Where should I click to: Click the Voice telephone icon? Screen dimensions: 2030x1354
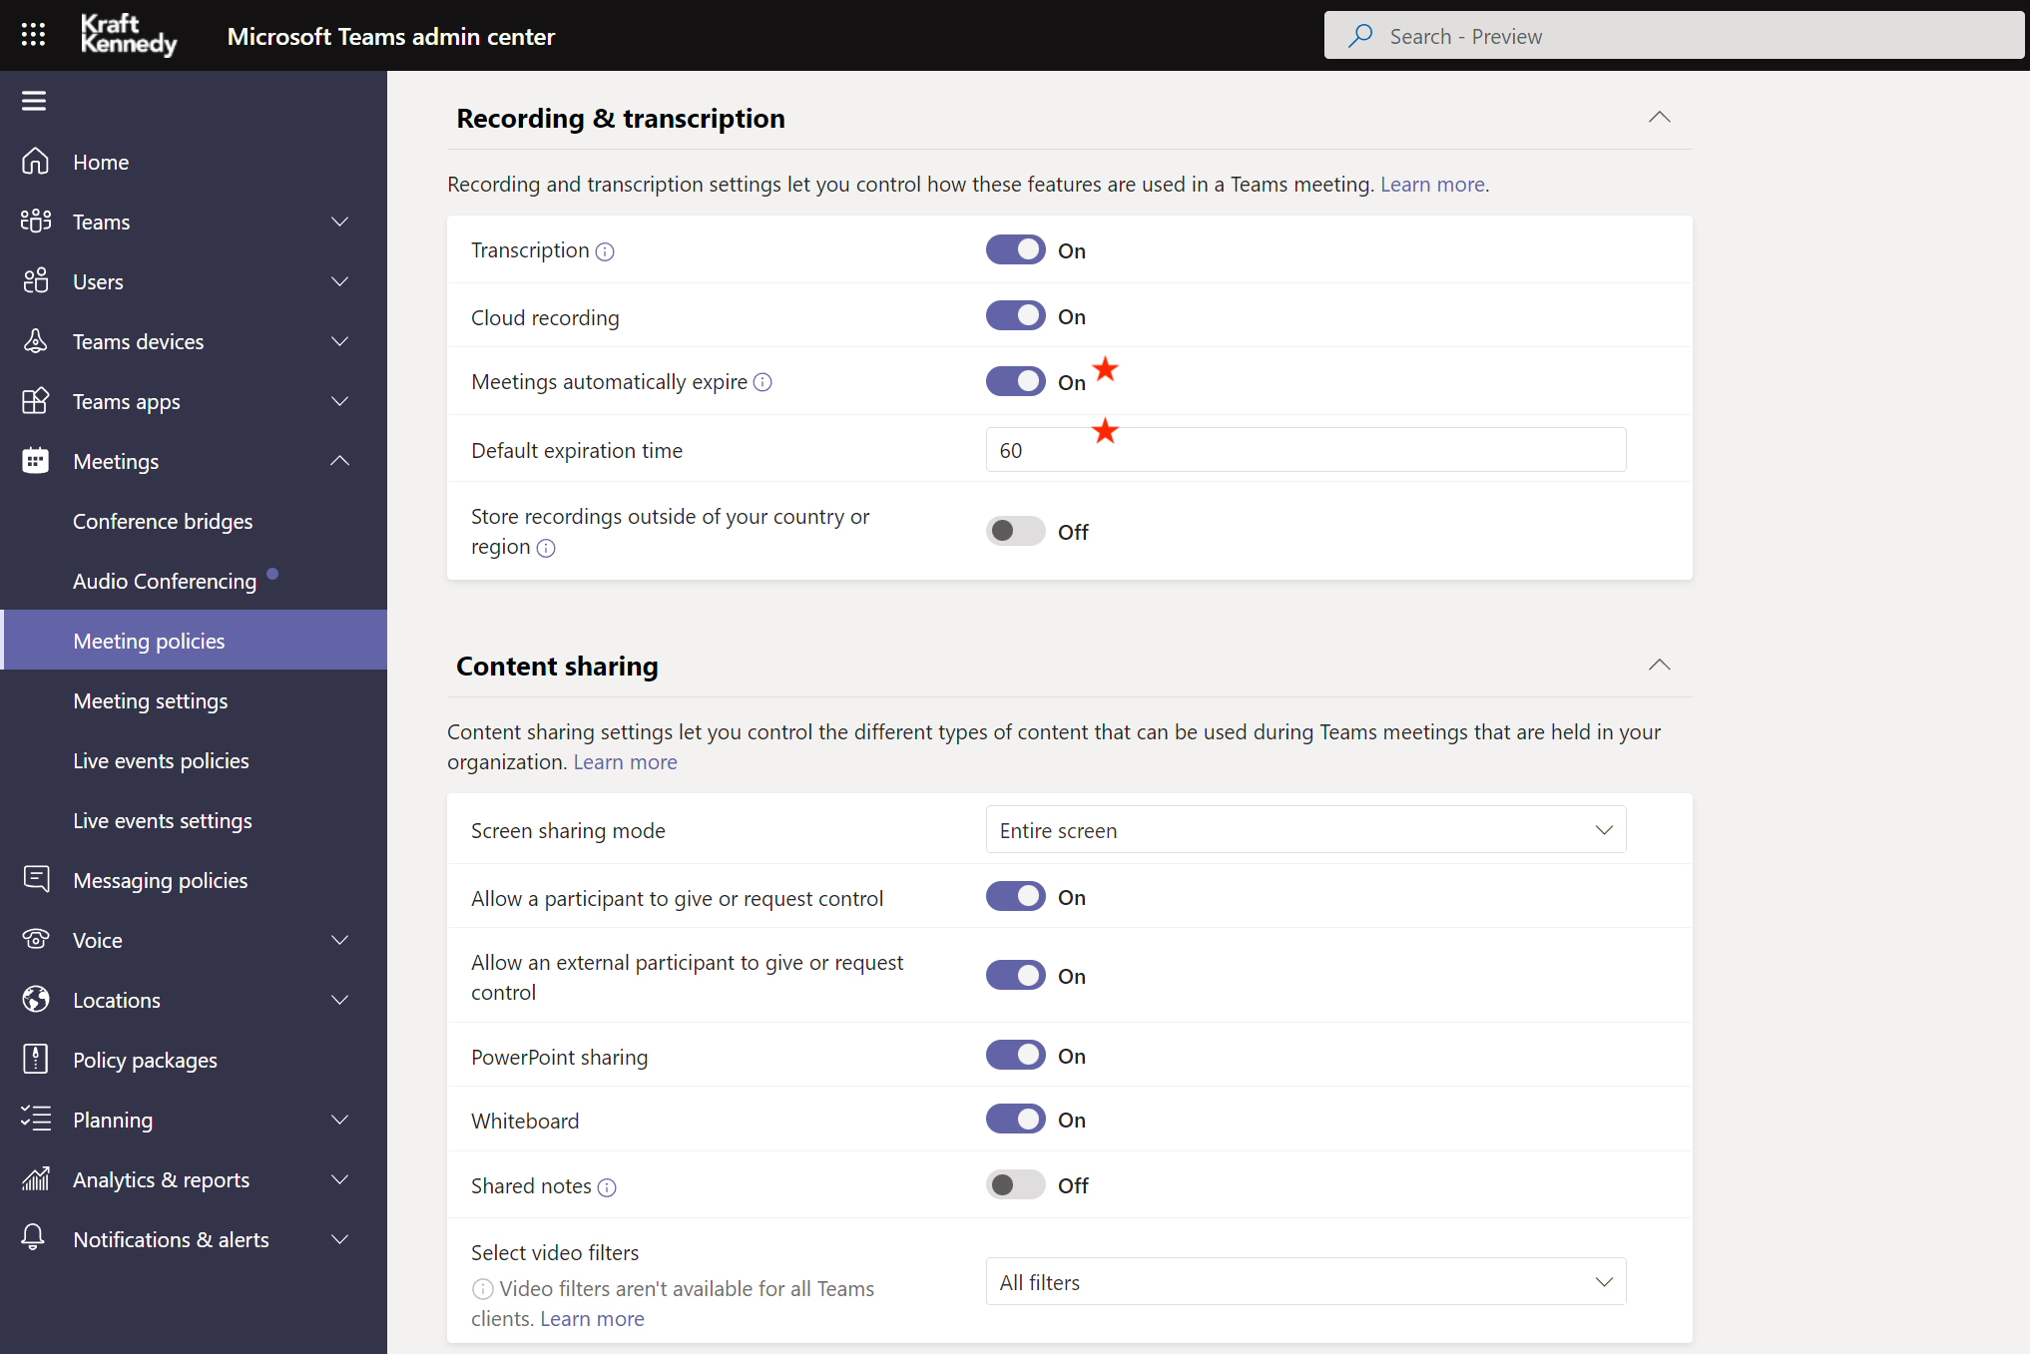[36, 940]
